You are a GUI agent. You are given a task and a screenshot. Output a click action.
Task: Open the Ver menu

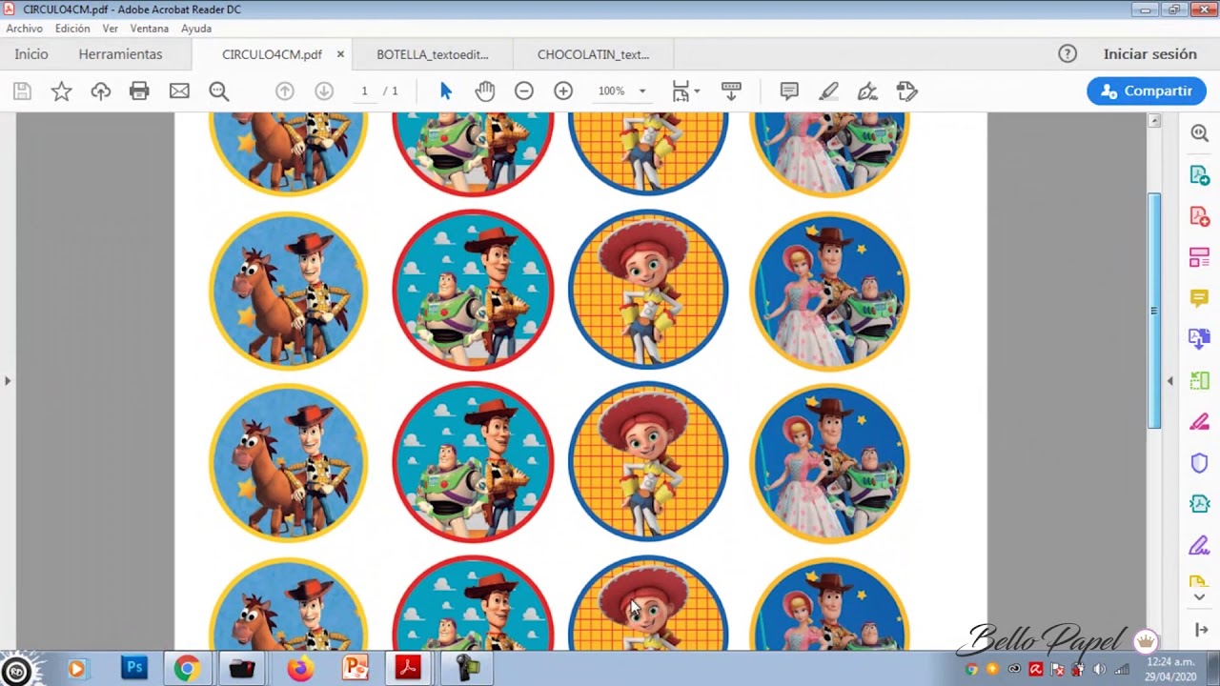pyautogui.click(x=111, y=29)
